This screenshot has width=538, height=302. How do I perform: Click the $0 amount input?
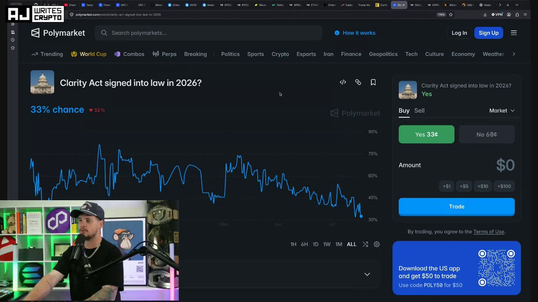(505, 165)
